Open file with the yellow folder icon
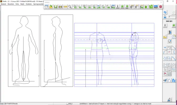 coord(51,7)
